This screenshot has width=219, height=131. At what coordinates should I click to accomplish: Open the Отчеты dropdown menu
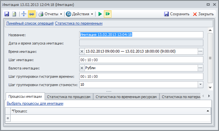click(61, 14)
